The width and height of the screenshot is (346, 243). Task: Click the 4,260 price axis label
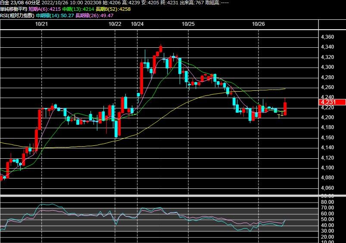[327, 87]
